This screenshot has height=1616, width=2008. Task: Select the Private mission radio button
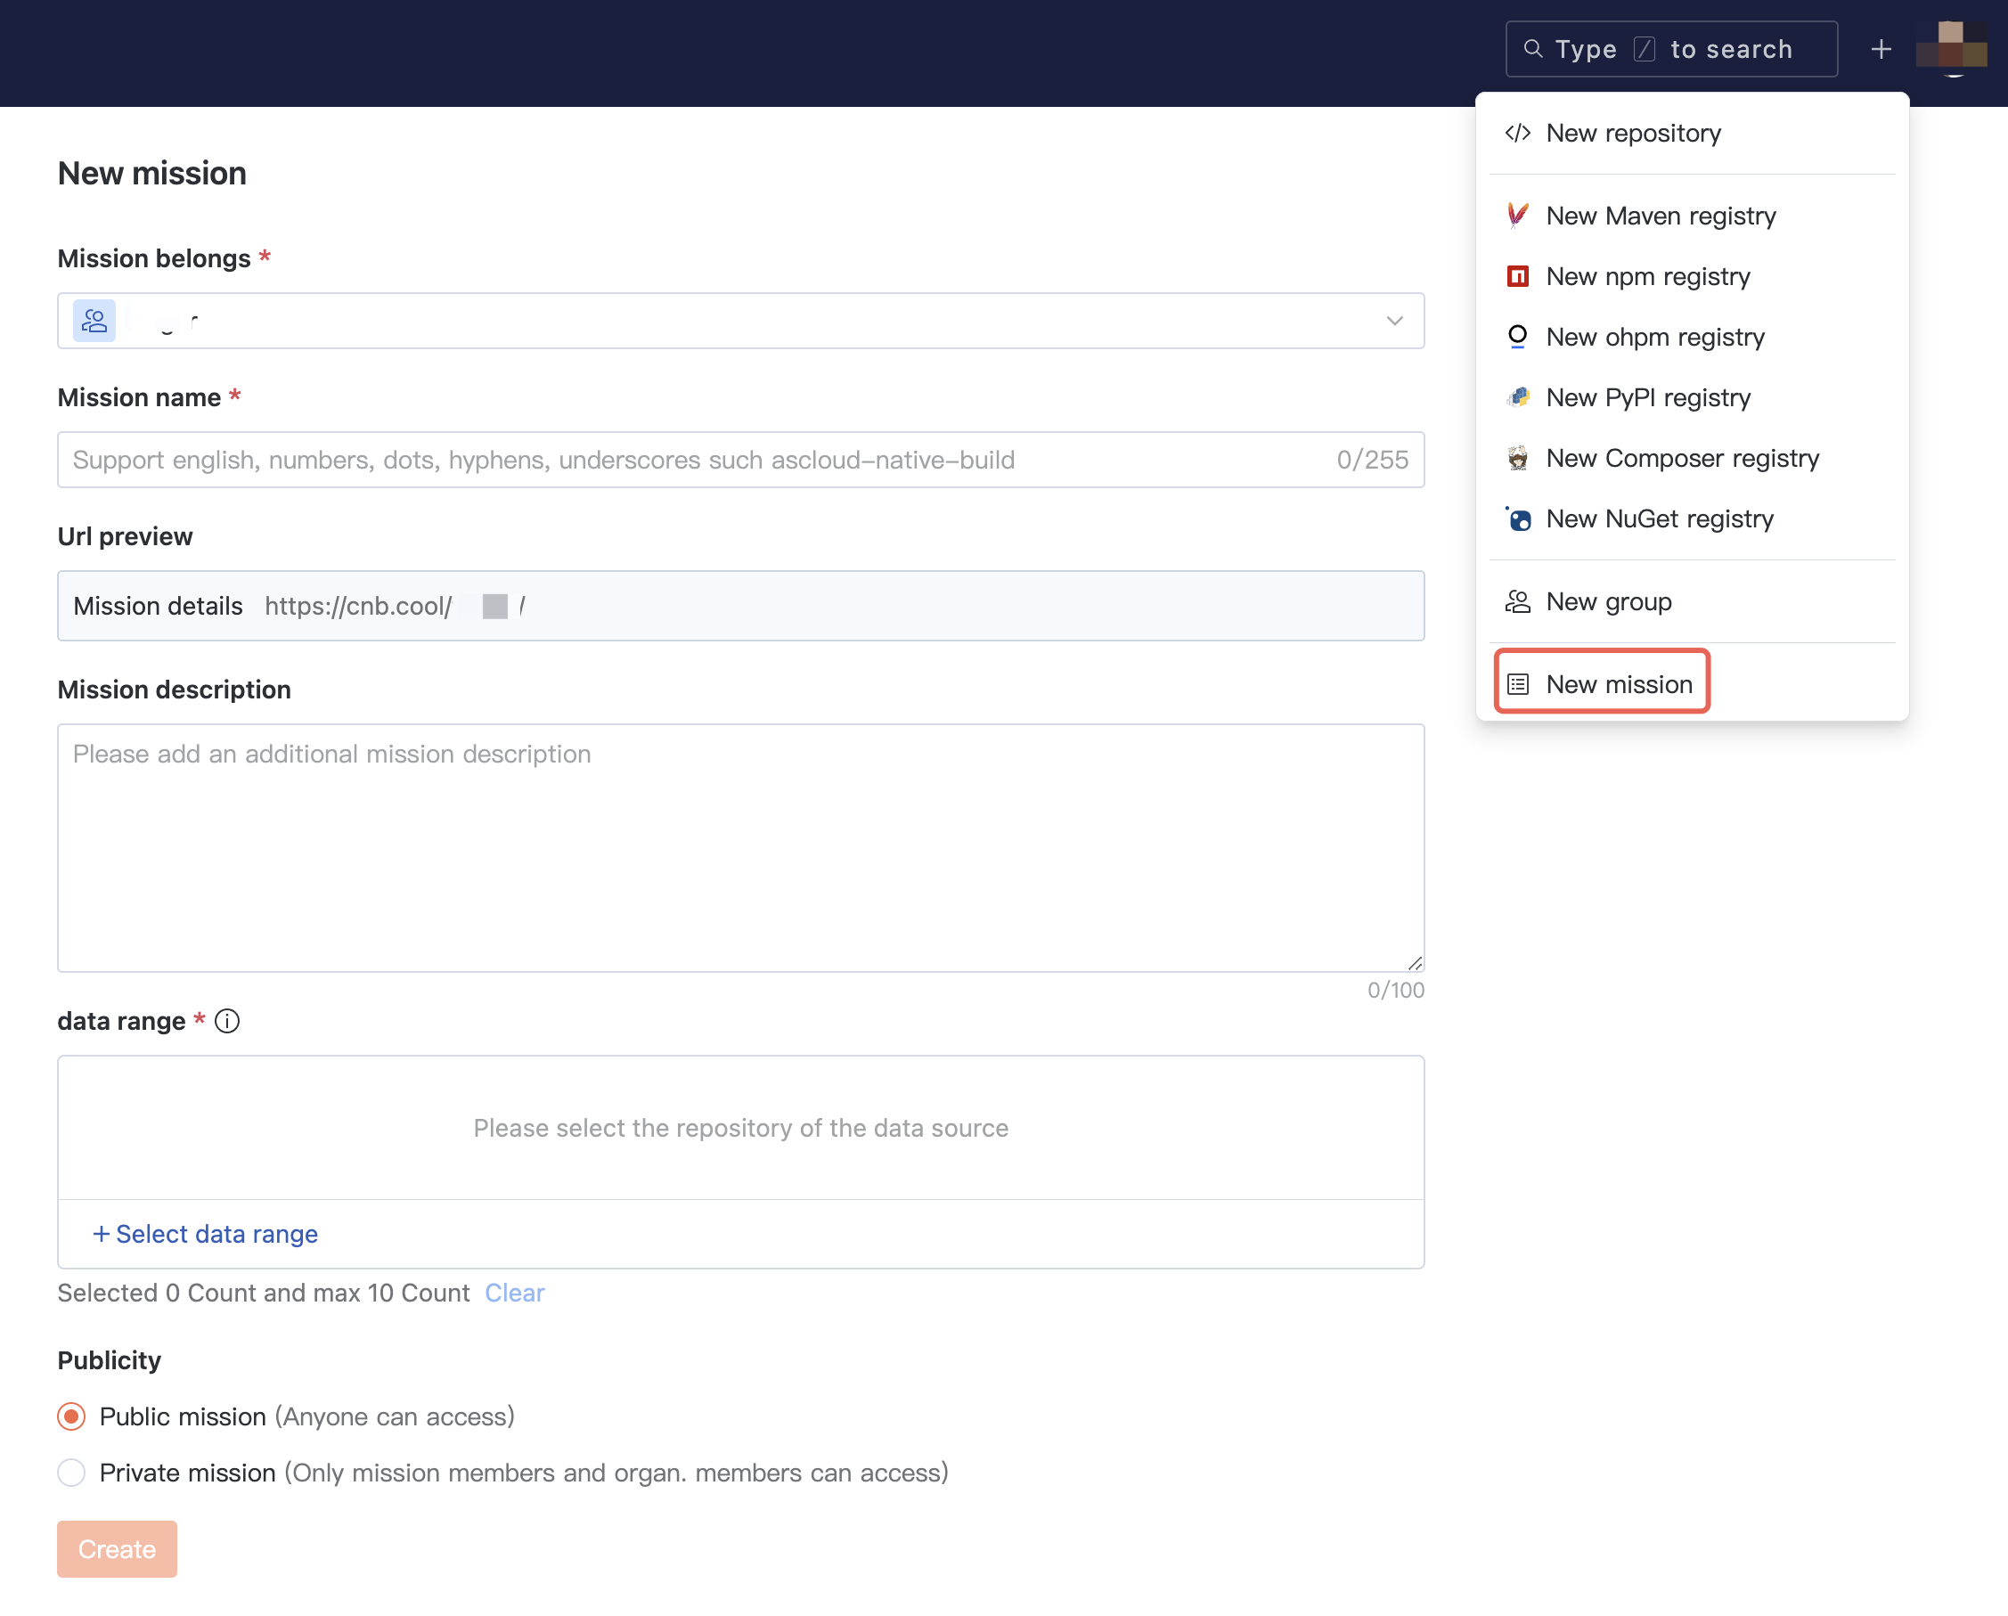[x=71, y=1473]
